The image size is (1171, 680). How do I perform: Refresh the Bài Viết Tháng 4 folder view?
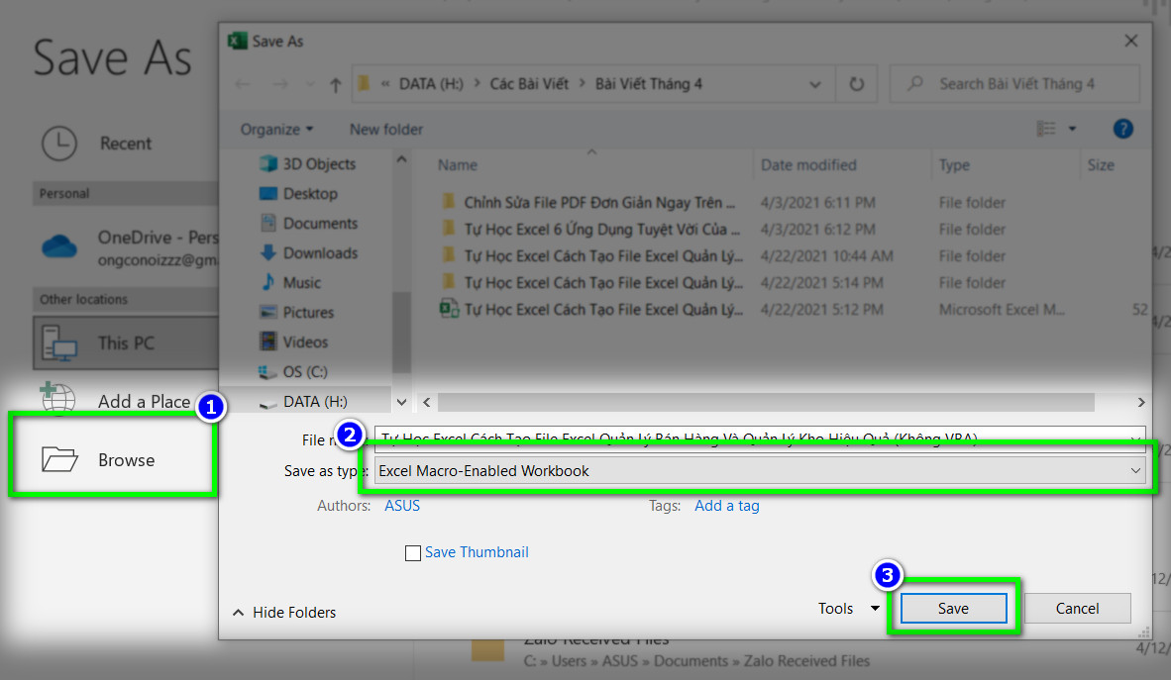[x=857, y=84]
